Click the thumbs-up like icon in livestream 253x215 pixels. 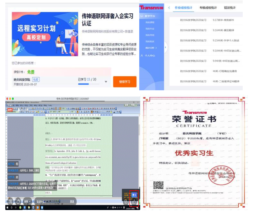click(x=134, y=202)
